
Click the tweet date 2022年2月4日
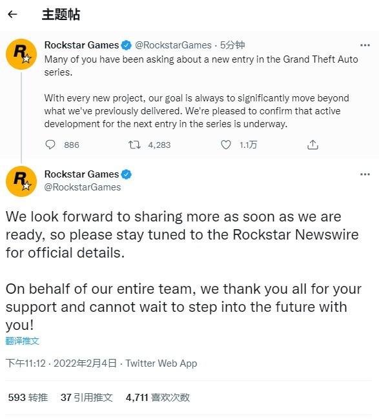[x=85, y=363]
